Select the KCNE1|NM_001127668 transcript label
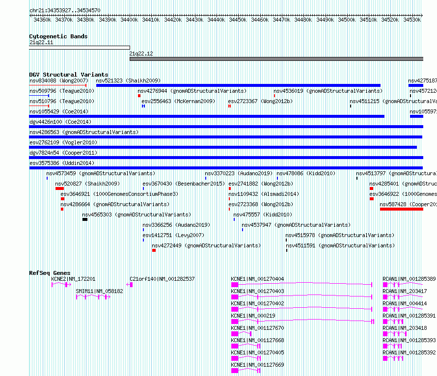 tap(257, 340)
